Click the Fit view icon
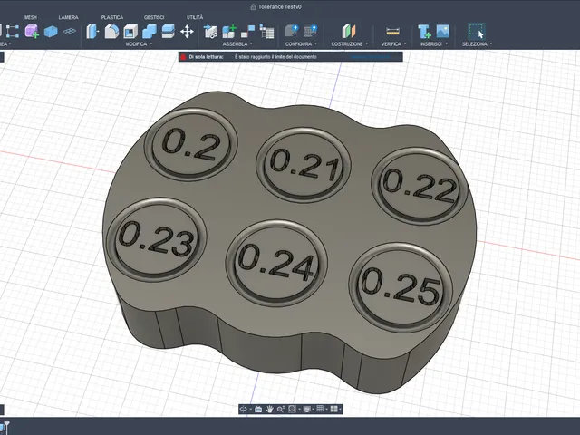Screen dimensions: 580x435 tap(292, 409)
